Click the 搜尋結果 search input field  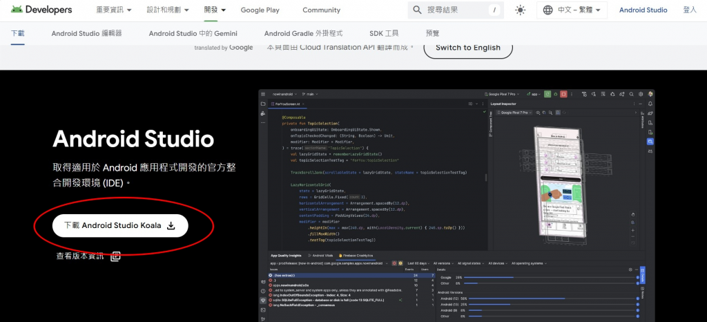456,10
